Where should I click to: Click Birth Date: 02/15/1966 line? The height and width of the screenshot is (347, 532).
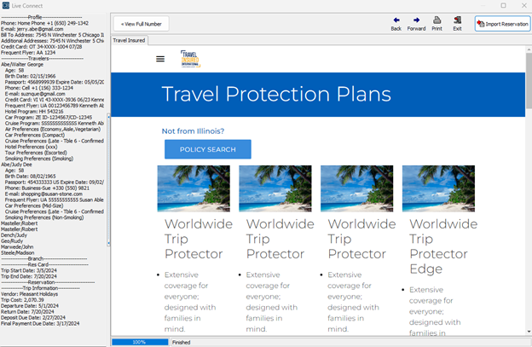click(x=30, y=77)
